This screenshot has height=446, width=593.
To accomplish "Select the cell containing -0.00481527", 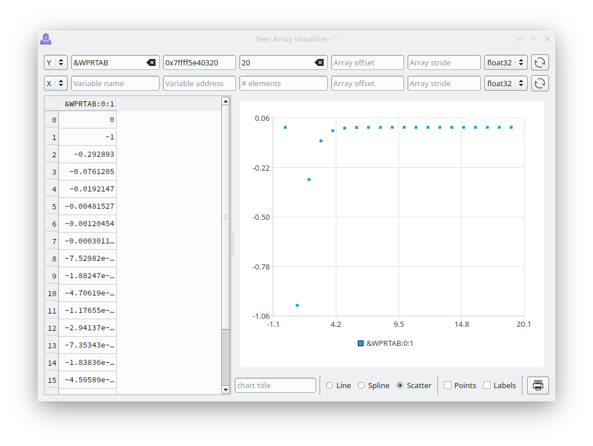I will (x=88, y=207).
